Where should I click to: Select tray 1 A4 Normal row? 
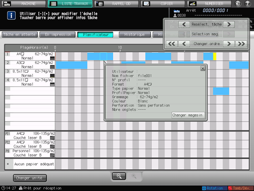(x=30, y=56)
